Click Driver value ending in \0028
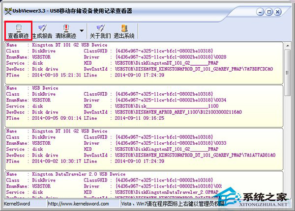295x211 pixels. 171,57
